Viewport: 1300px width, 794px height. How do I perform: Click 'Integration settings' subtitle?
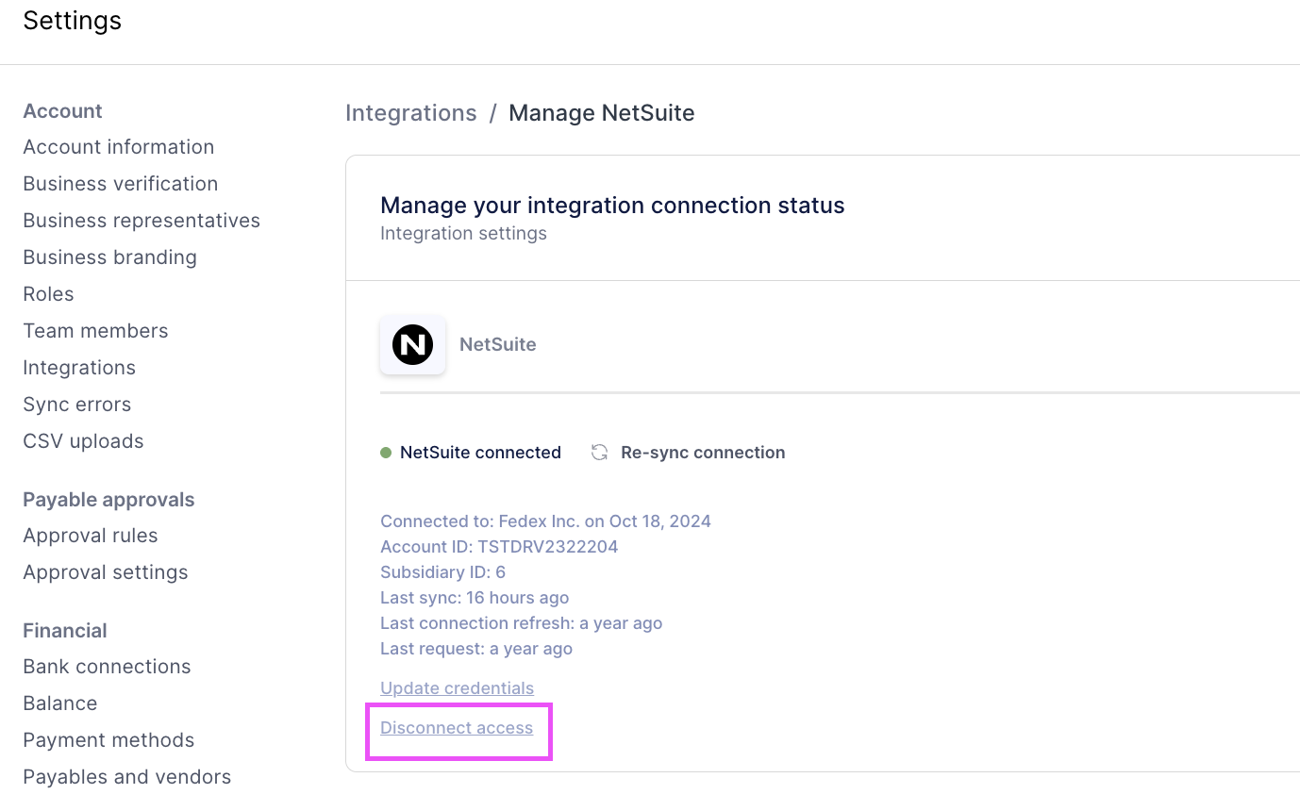[463, 233]
